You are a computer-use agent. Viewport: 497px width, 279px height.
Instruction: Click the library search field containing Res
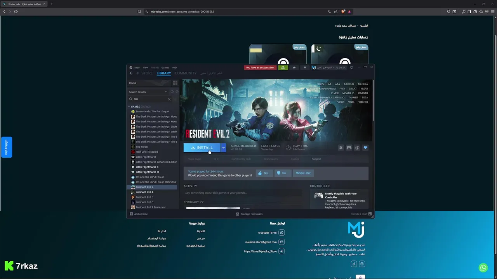tap(149, 99)
